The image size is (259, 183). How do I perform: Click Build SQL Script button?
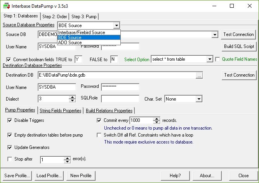[x=239, y=46]
